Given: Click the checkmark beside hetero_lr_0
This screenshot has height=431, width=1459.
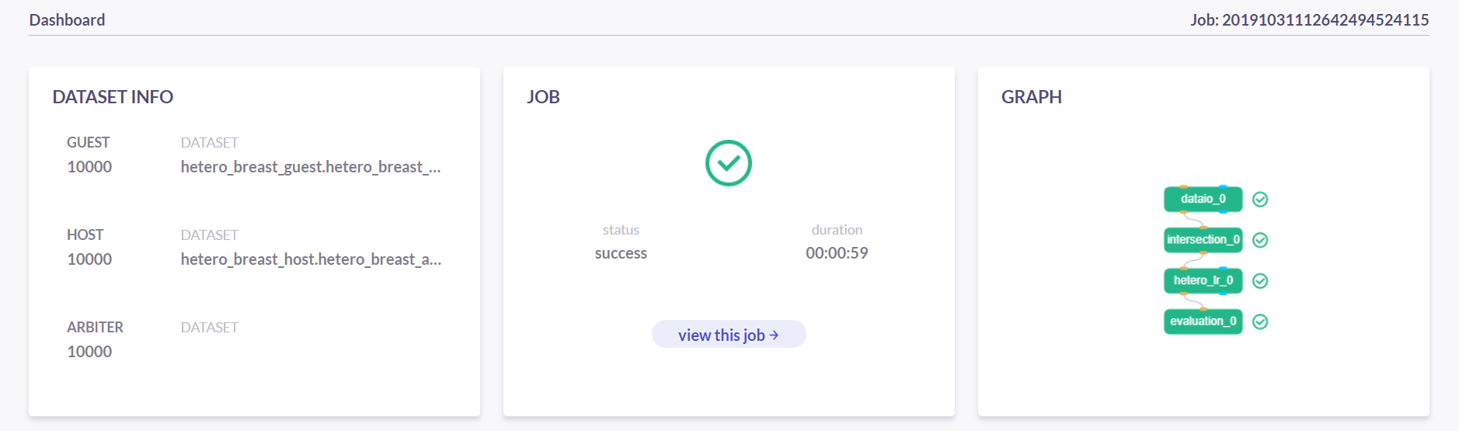Looking at the screenshot, I should point(1260,281).
